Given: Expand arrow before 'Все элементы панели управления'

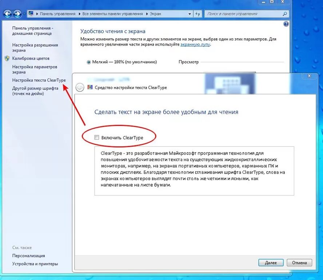Looking at the screenshot, I should point(80,14).
